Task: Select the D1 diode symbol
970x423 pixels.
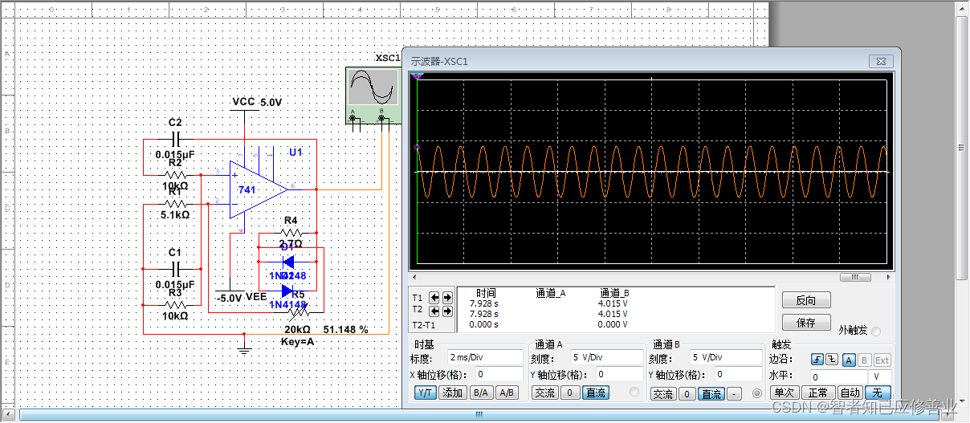Action: [x=288, y=261]
